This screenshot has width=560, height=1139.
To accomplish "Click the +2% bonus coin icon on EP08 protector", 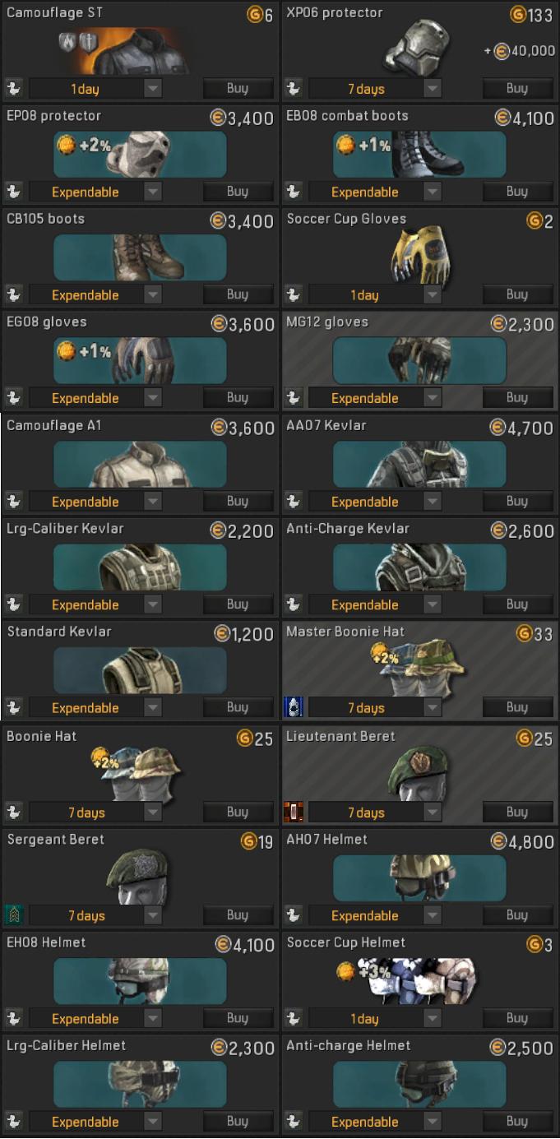I will [66, 146].
